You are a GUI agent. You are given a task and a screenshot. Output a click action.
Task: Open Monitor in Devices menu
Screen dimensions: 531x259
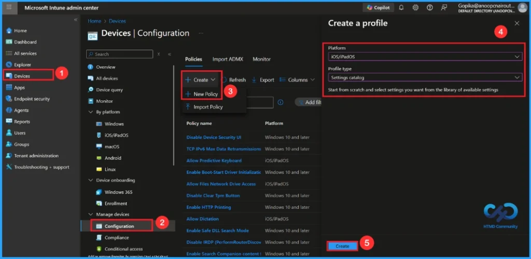(x=104, y=101)
